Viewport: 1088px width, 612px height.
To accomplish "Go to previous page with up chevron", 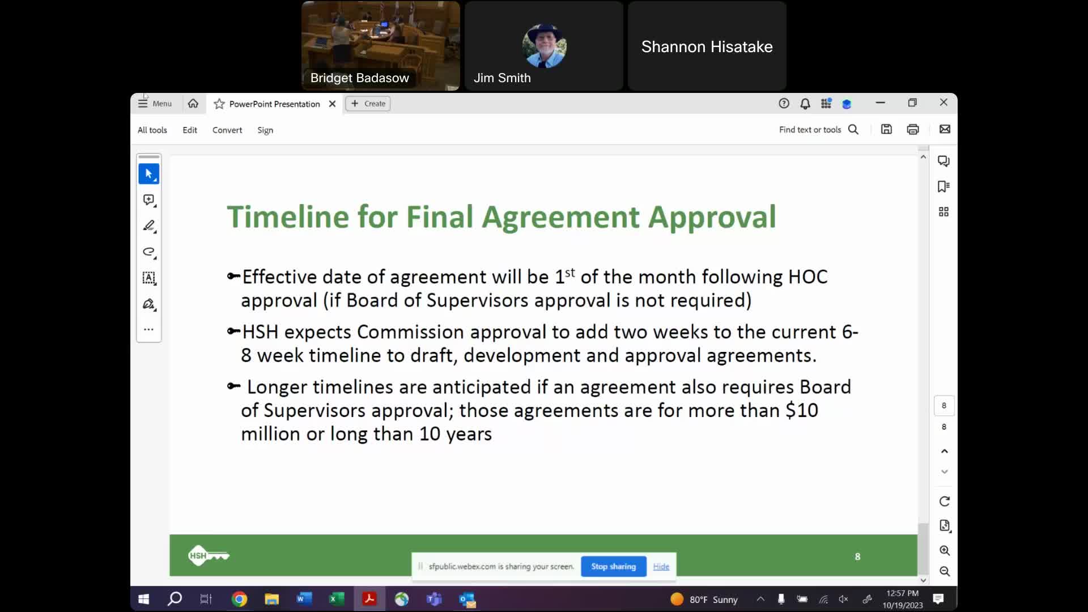I will tap(944, 452).
